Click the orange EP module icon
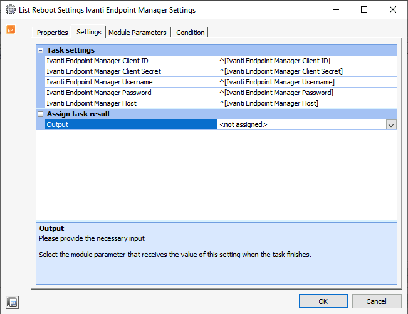Image resolution: width=408 pixels, height=314 pixels. click(x=11, y=29)
